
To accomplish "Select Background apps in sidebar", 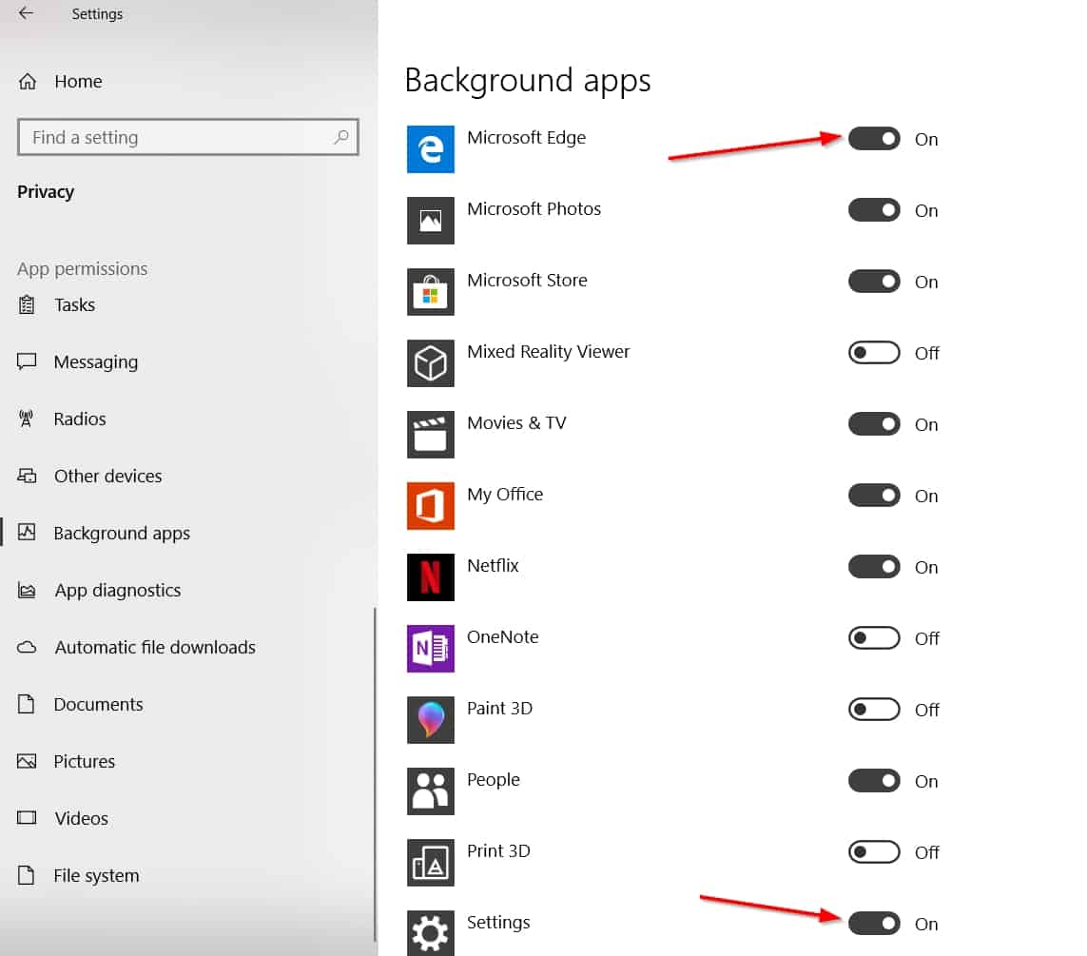I will click(x=122, y=533).
